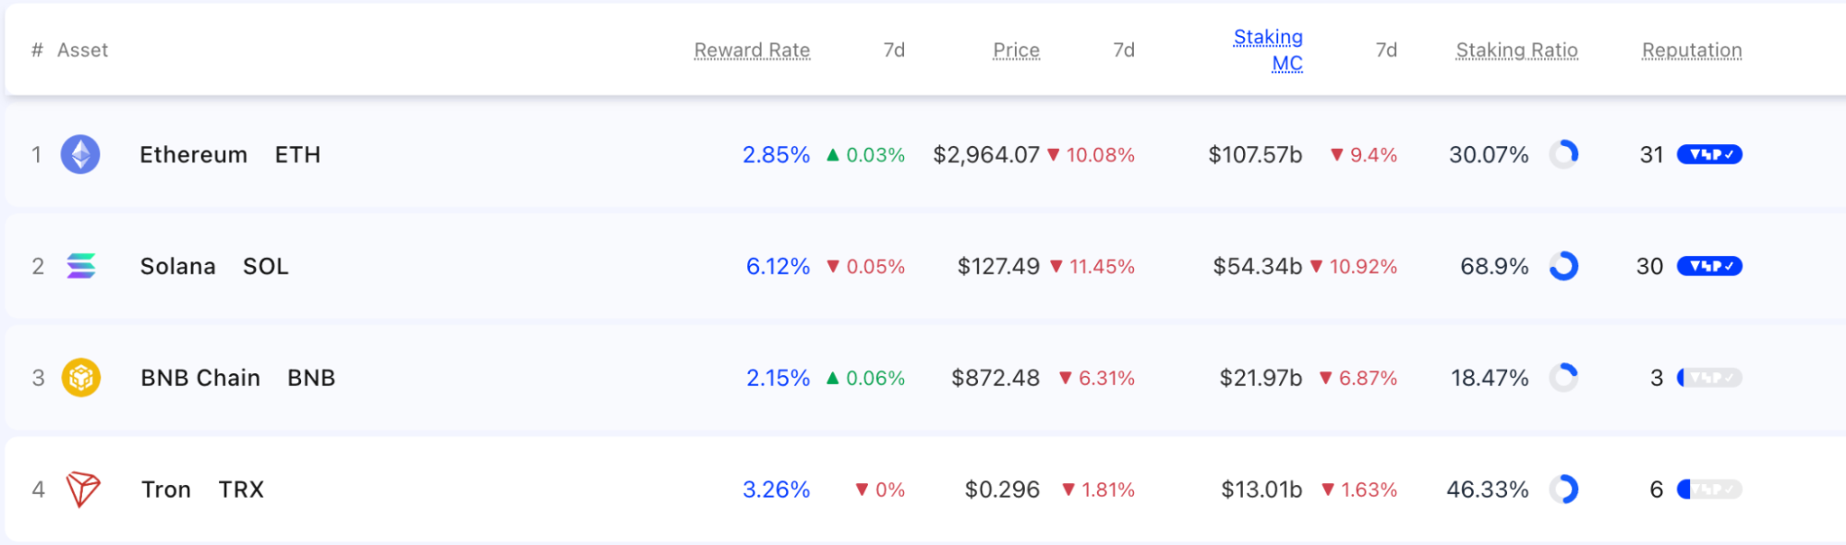This screenshot has height=545, width=1846.
Task: Click Tron's staking ratio donut chart
Action: point(1564,490)
